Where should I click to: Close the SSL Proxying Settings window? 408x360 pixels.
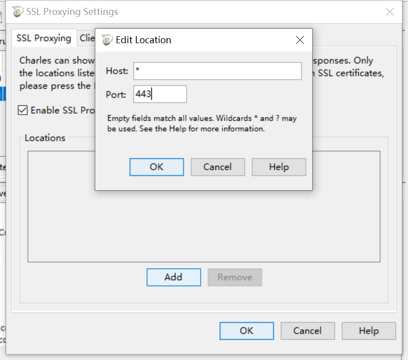click(x=390, y=12)
